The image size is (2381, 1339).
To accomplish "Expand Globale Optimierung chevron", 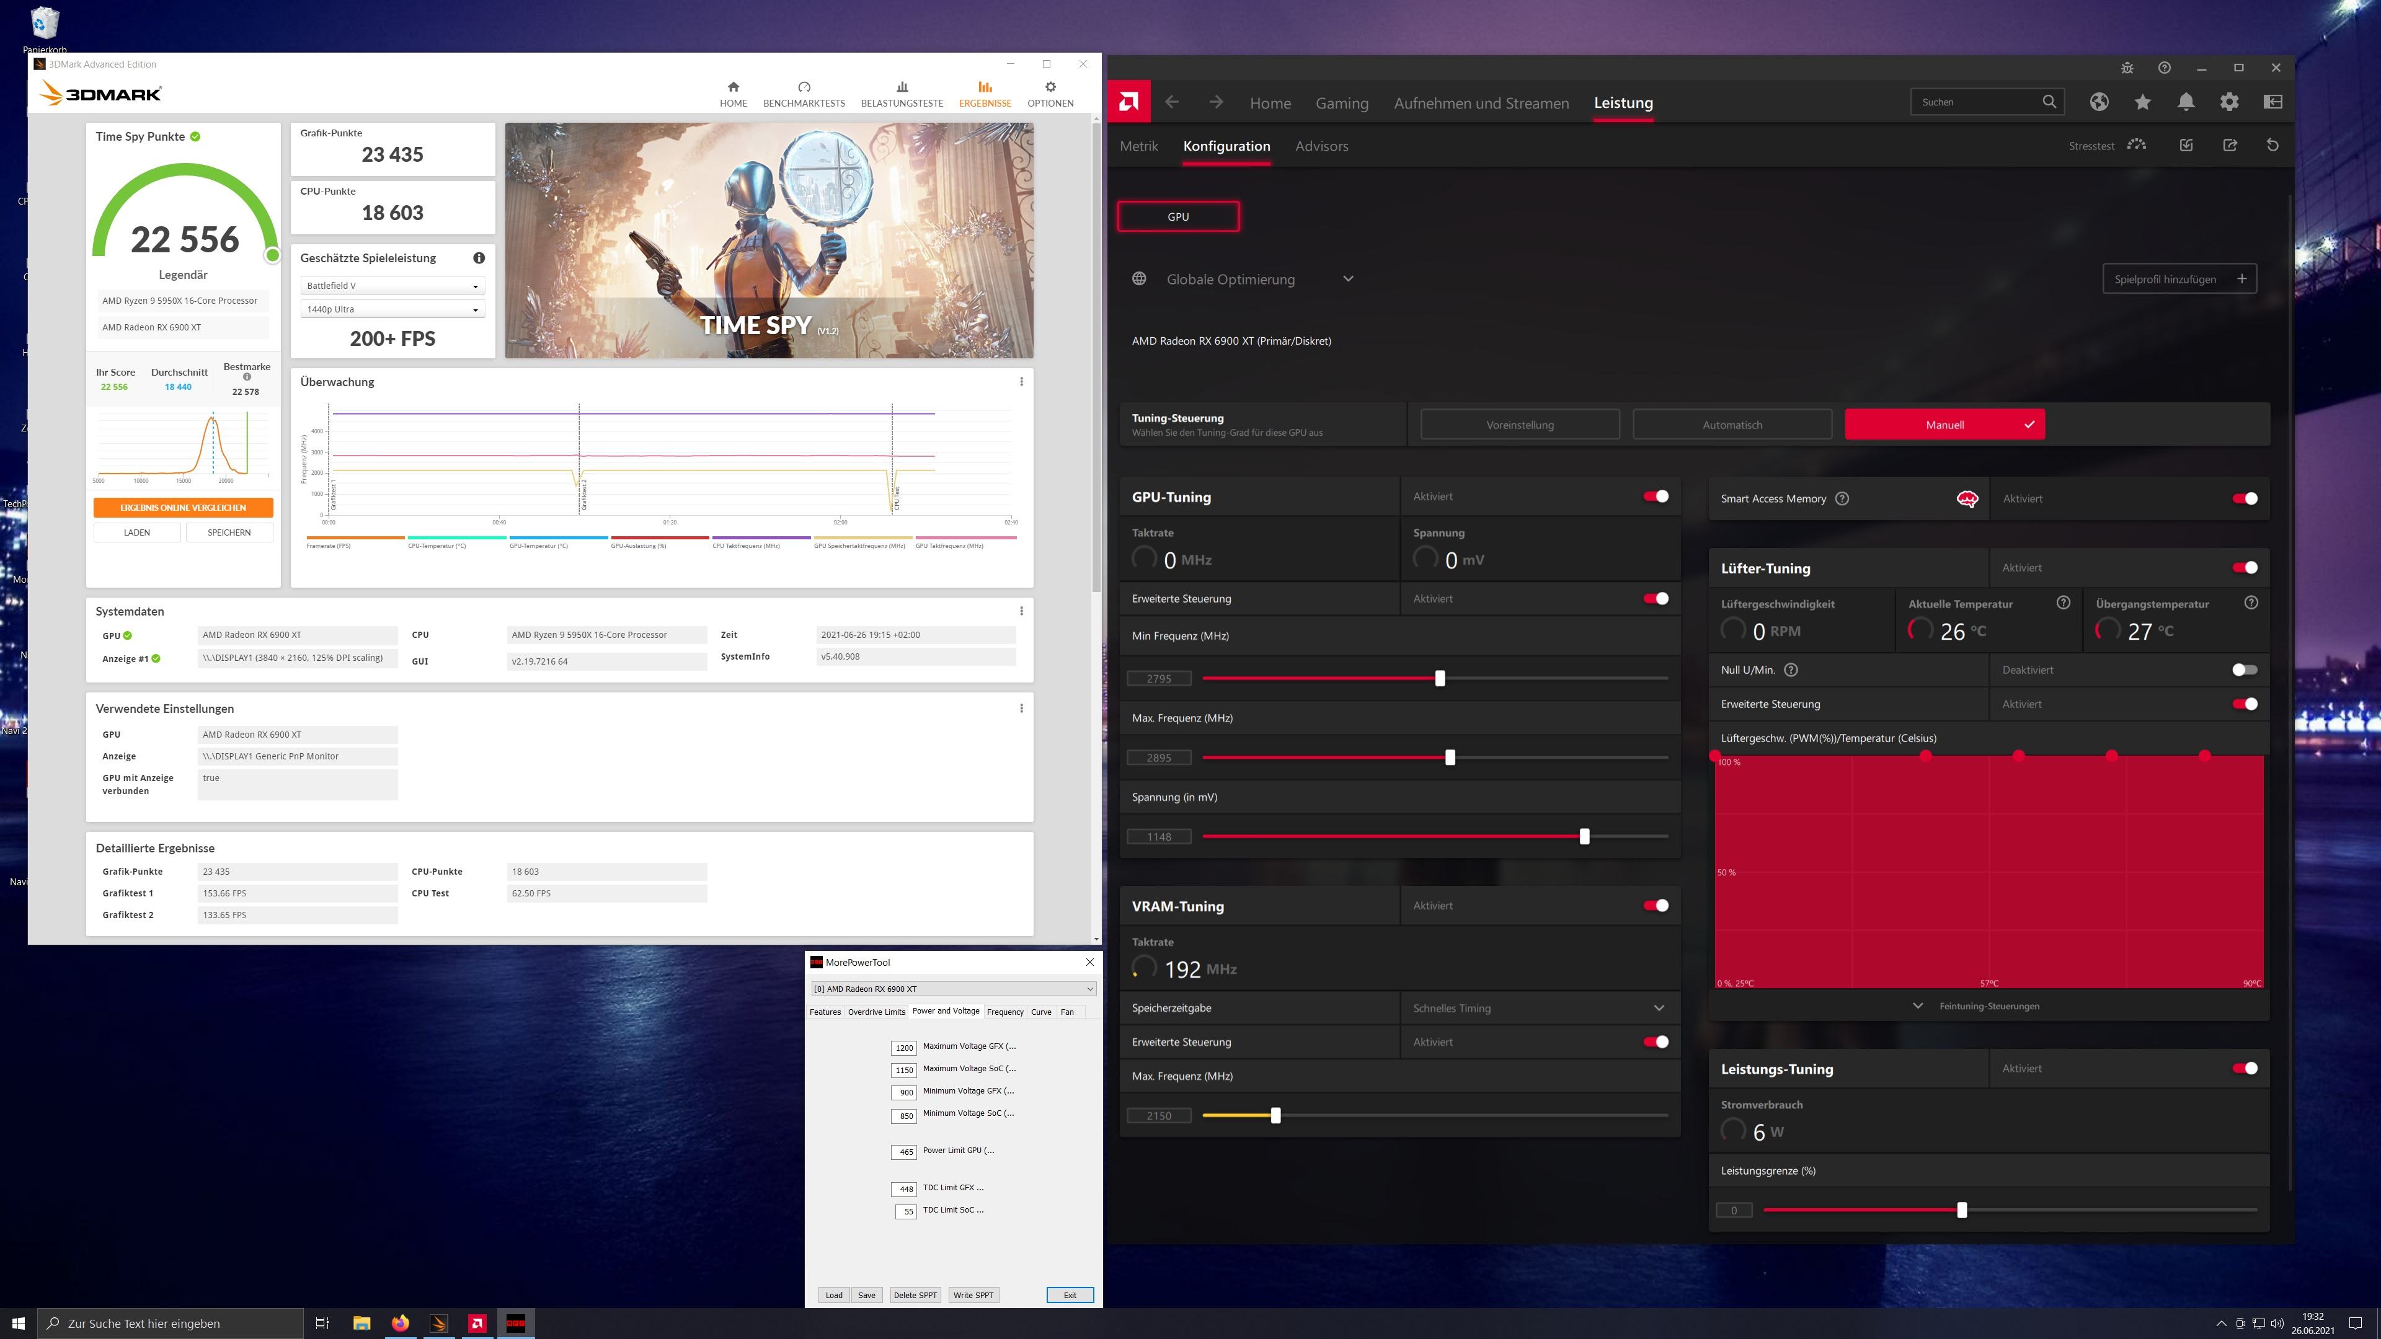I will (x=1347, y=279).
